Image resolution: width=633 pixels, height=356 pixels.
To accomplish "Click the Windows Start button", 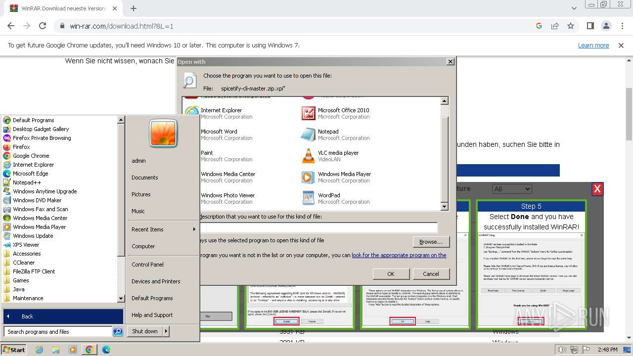I will coord(14,350).
